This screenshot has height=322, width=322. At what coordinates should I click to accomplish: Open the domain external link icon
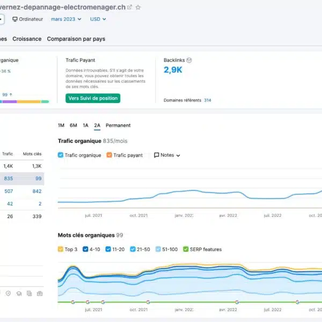click(x=129, y=8)
